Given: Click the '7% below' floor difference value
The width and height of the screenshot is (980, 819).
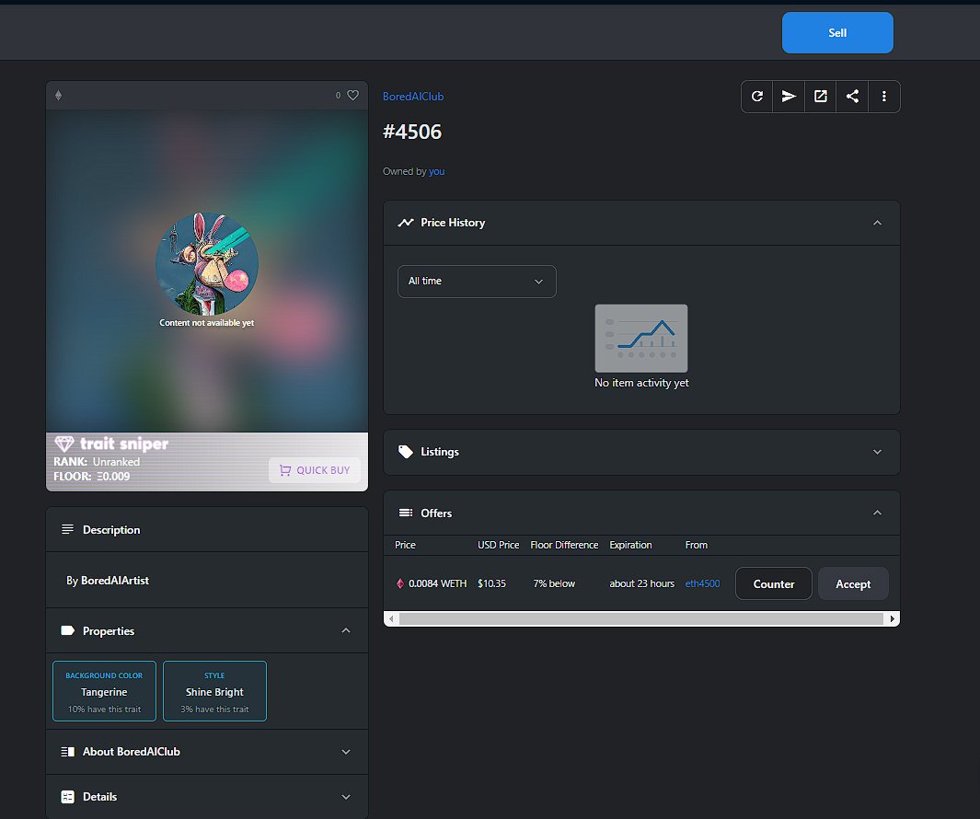Looking at the screenshot, I should (554, 583).
